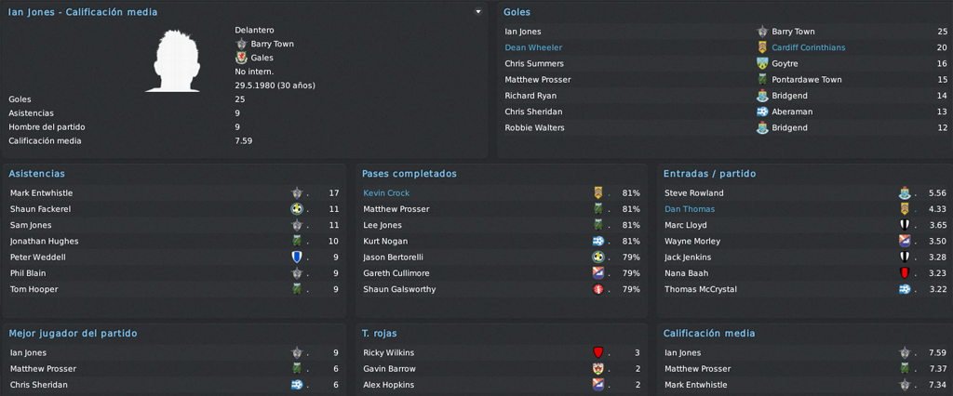953x396 pixels.
Task: Open the Cardiff Corinthians club link
Action: (x=809, y=47)
